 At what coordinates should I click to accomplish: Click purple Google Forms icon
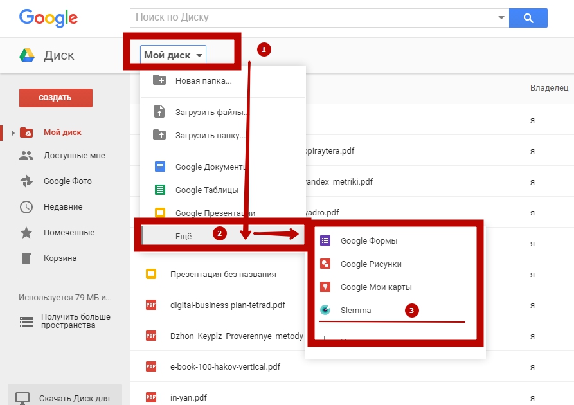click(x=325, y=240)
